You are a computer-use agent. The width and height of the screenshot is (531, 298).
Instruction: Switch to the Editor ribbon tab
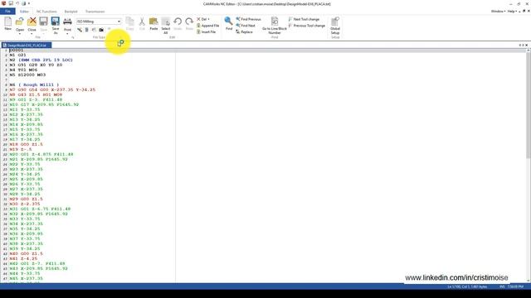coord(24,12)
